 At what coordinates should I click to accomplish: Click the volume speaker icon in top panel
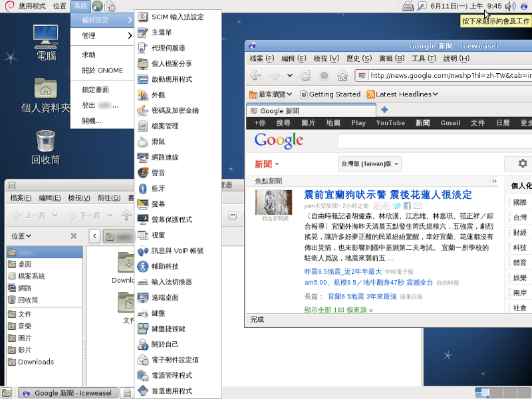tap(510, 6)
